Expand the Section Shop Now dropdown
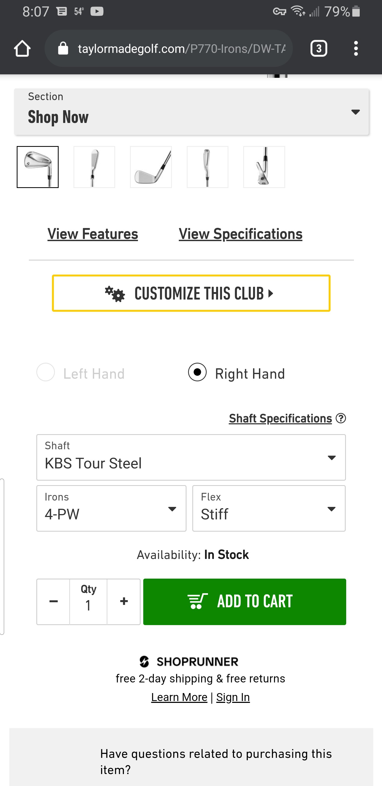The width and height of the screenshot is (382, 786). [x=192, y=112]
